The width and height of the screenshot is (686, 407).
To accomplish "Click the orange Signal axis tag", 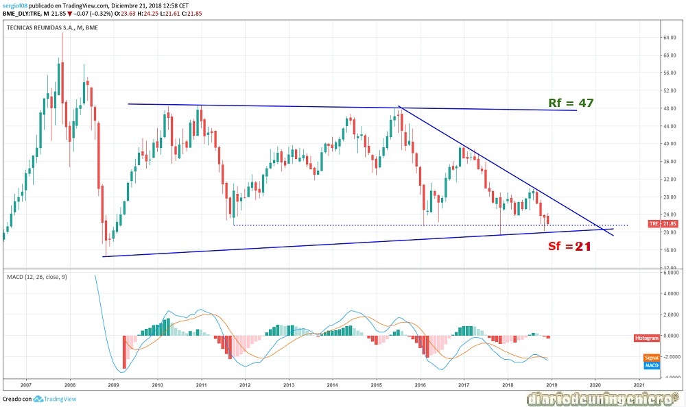I will [x=652, y=358].
